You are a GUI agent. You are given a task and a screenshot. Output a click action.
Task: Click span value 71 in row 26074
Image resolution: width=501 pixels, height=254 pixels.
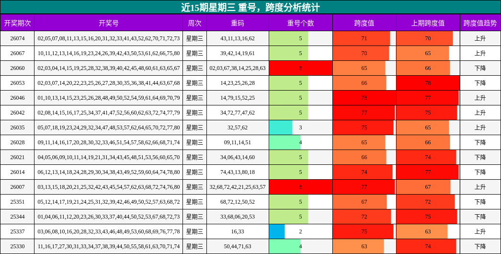click(x=364, y=38)
